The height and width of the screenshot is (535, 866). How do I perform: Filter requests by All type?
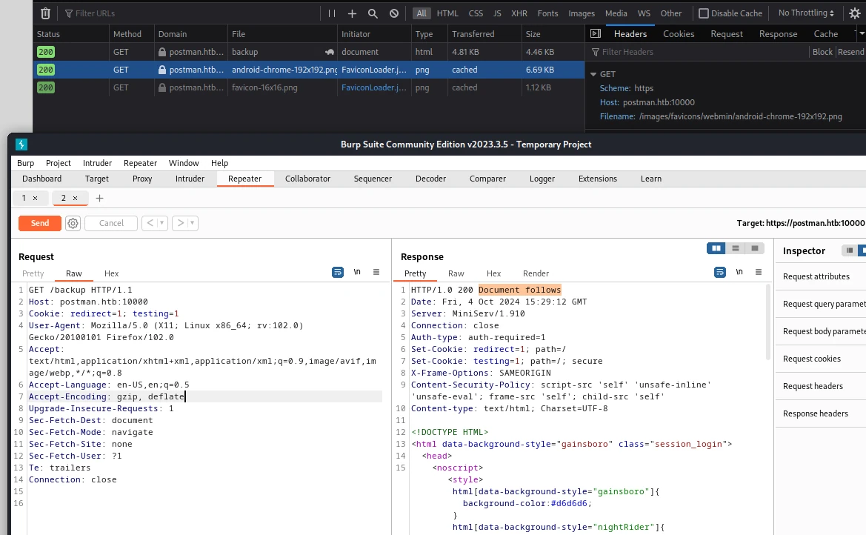click(422, 13)
